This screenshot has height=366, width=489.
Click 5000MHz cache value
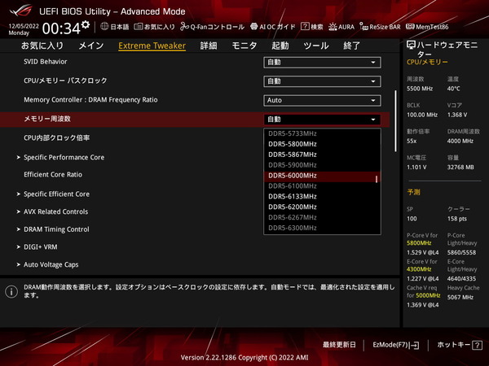[428, 295]
